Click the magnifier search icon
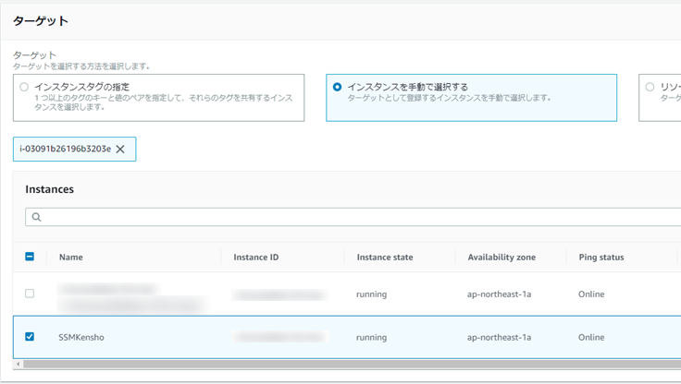This screenshot has height=384, width=681. click(x=36, y=217)
